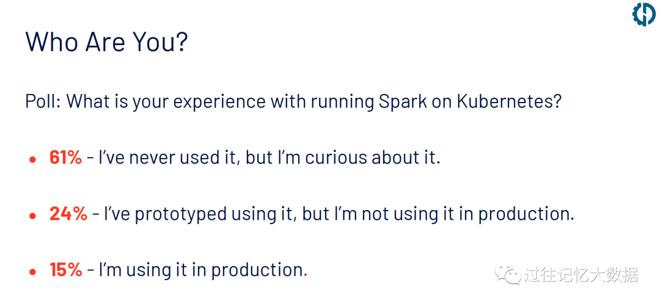Viewport: 660px width, 304px height.
Task: Click the red 15% figure
Action: coord(65,270)
